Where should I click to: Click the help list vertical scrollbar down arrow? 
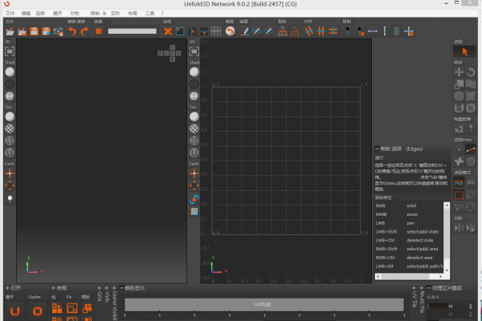tap(447, 270)
